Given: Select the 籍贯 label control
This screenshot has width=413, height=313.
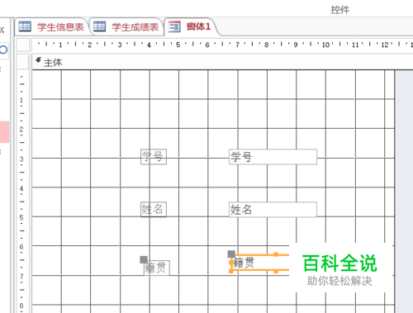Looking at the screenshot, I should (x=157, y=268).
